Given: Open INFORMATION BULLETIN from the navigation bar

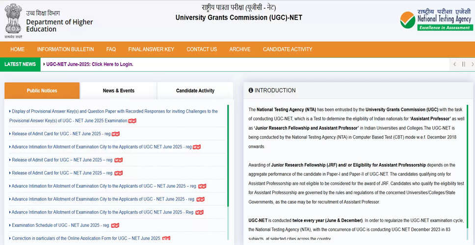Looking at the screenshot, I should point(65,49).
